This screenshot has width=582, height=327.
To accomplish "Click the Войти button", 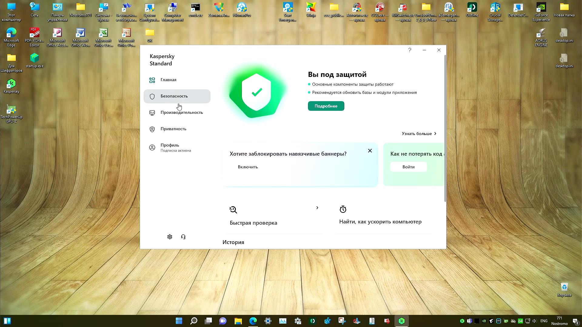I will point(408,167).
